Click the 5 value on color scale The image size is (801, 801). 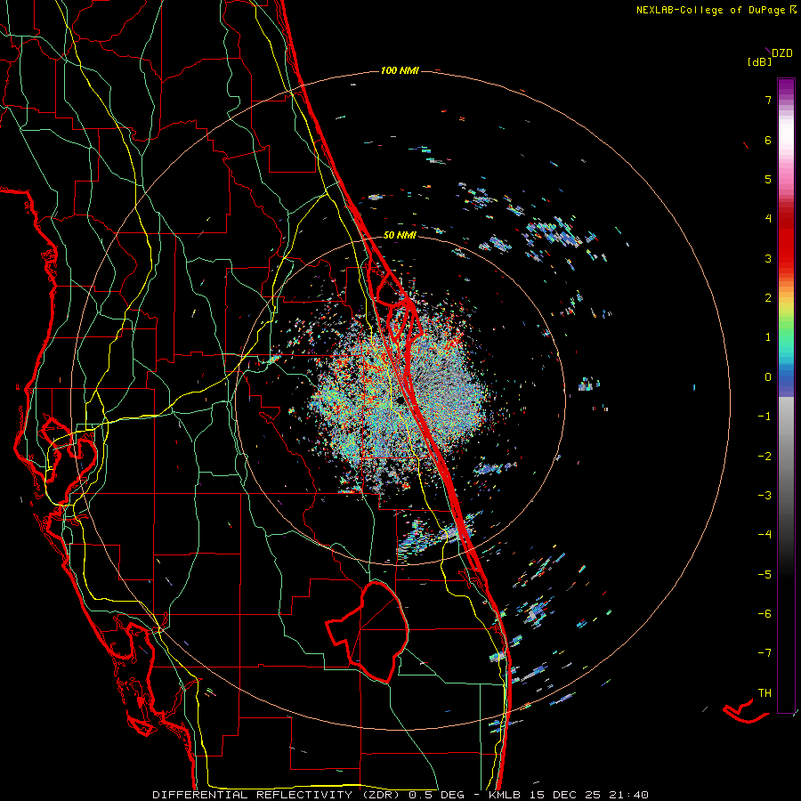click(x=768, y=179)
